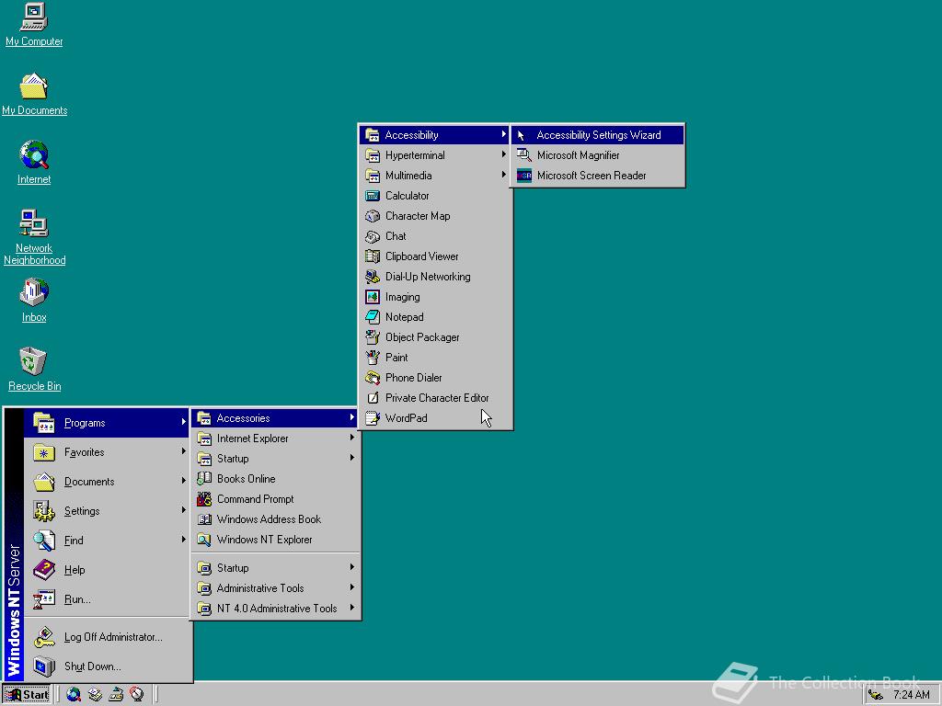Launch Object Packager

coord(435,337)
